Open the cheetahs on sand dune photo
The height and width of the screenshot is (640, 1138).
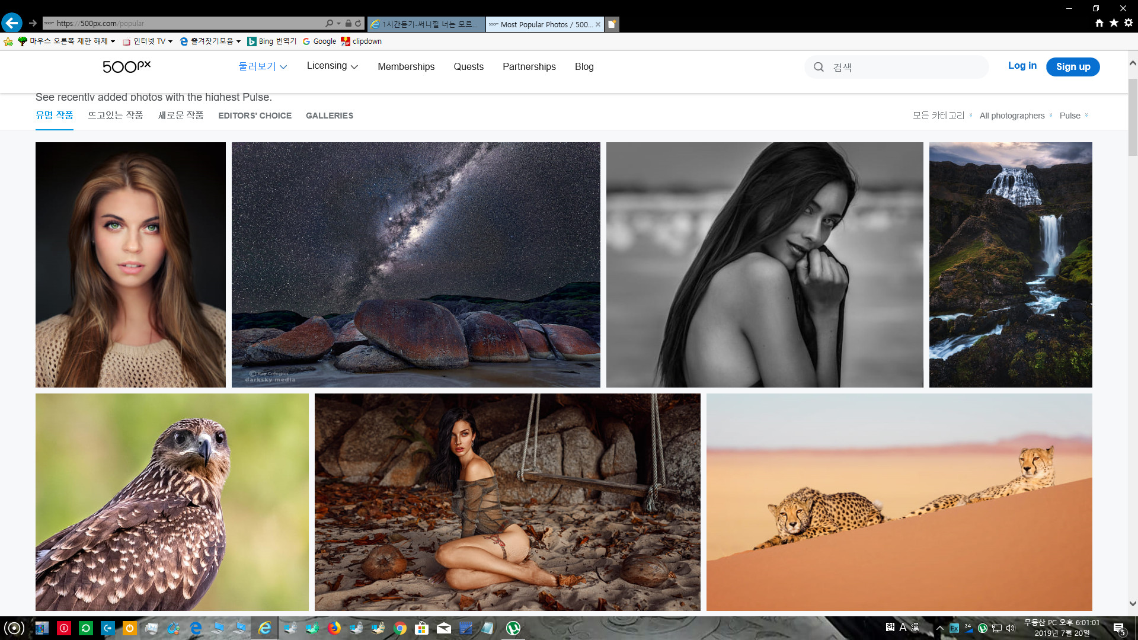click(899, 502)
